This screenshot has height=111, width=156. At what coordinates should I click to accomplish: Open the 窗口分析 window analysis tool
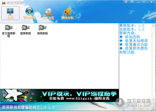pos(29,14)
